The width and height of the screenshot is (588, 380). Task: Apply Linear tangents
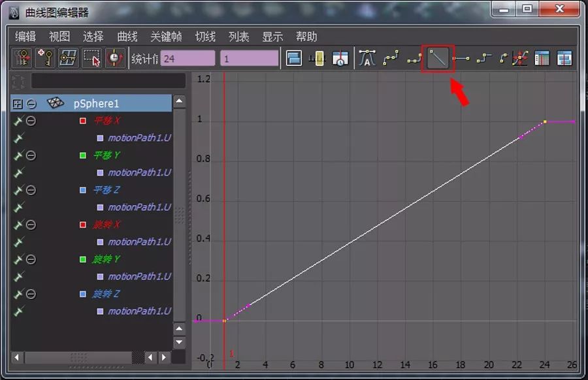pyautogui.click(x=438, y=59)
